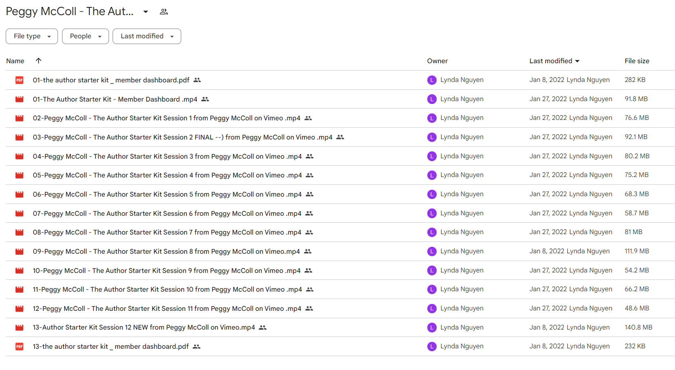Click the File size column header
Screen dimensions: 675x370
(637, 61)
